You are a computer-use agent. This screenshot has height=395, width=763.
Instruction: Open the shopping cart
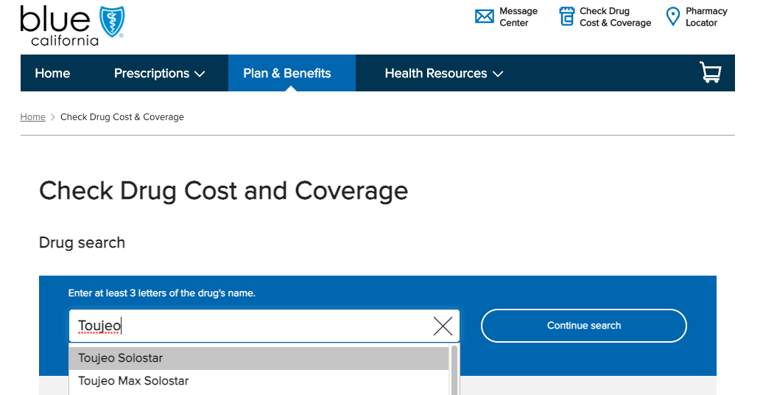click(x=710, y=72)
